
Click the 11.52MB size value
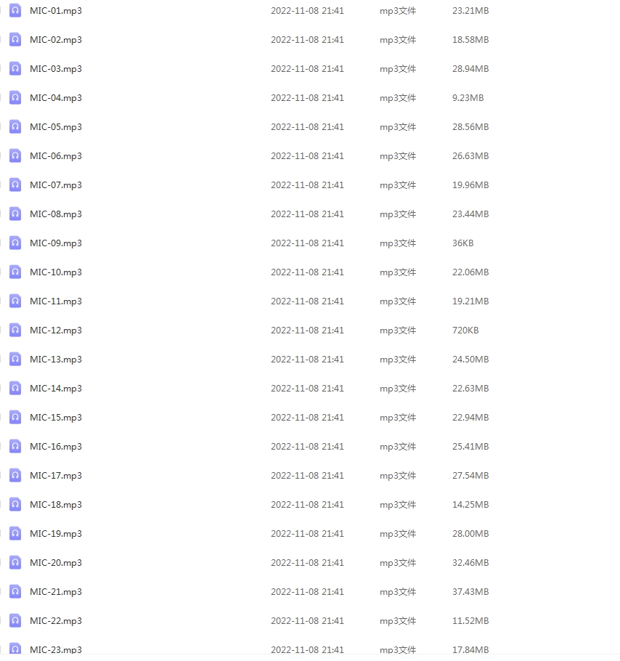click(x=470, y=621)
